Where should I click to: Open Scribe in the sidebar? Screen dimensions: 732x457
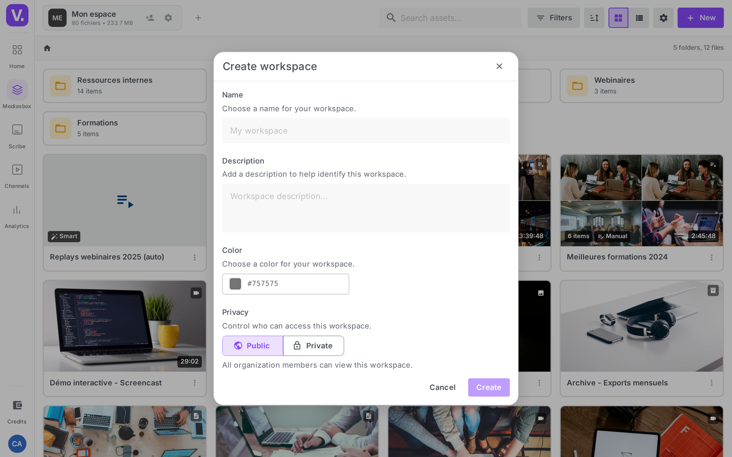17,136
